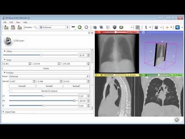Viewport: 185px width, 139px height.
Task: Close the module panel with X button
Action: click(92, 33)
